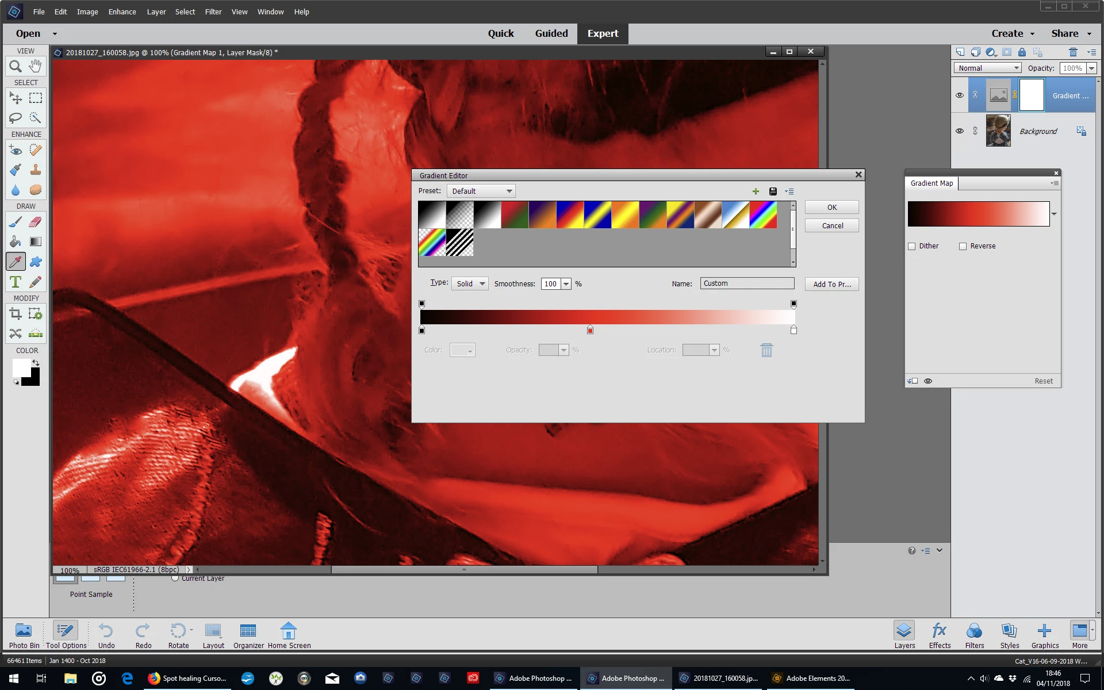1104x690 pixels.
Task: Open the gradient Type dropdown
Action: click(470, 283)
